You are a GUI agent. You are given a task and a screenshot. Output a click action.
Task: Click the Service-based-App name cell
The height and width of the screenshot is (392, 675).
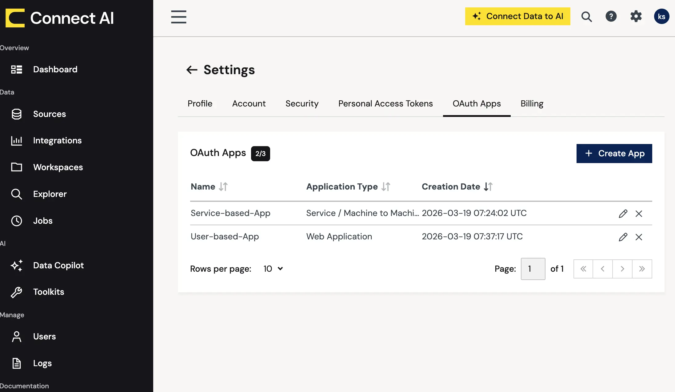(230, 213)
